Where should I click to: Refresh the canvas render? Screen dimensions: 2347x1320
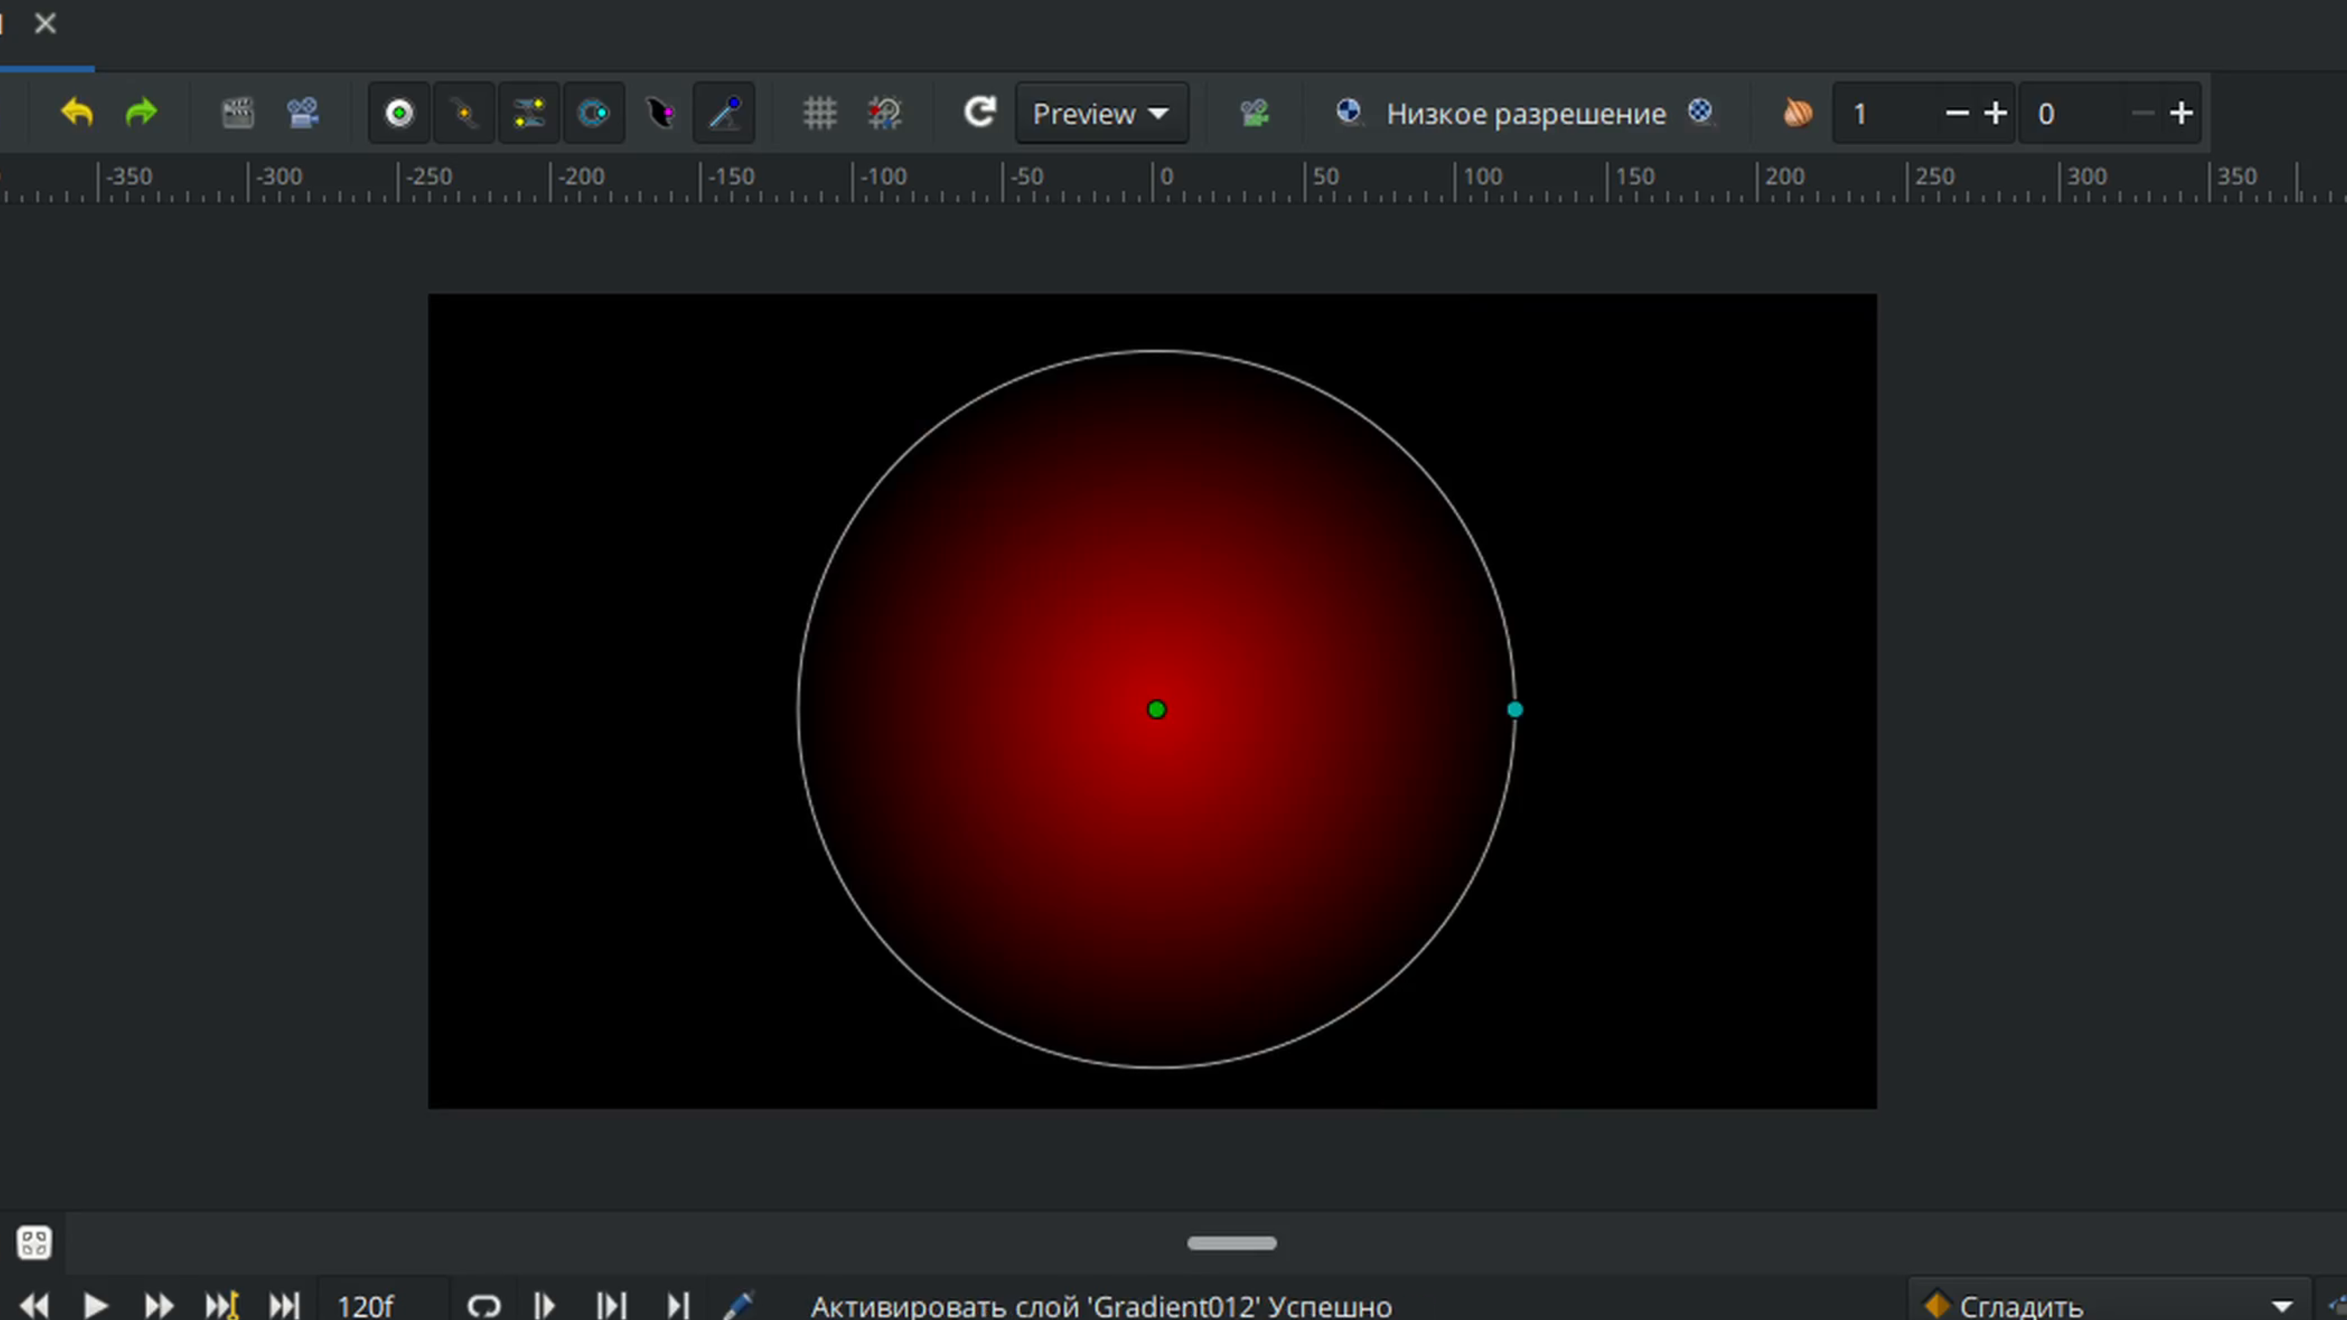click(x=979, y=113)
